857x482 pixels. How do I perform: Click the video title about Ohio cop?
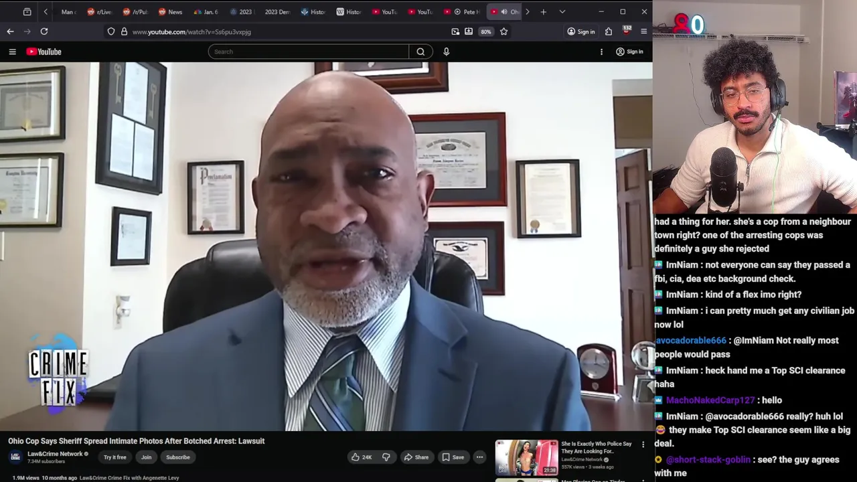point(137,441)
